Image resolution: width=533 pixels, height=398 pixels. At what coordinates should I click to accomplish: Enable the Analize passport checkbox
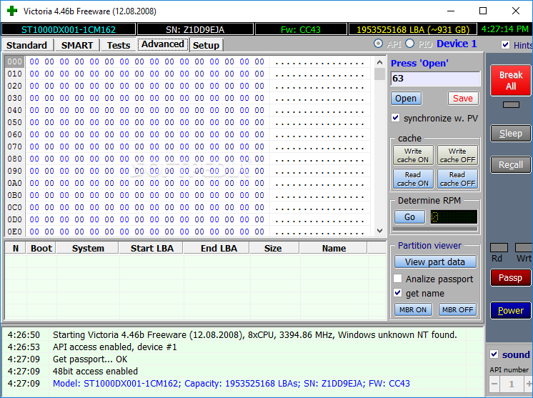[x=398, y=279]
